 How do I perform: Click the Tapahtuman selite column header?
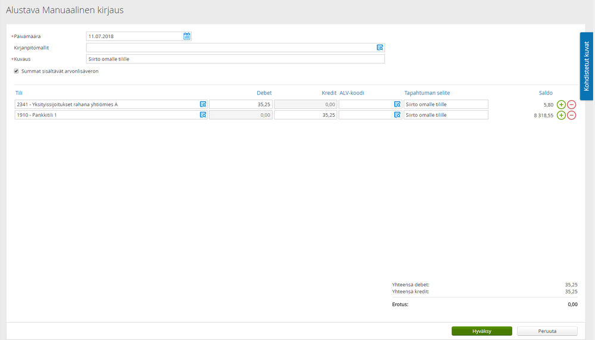click(427, 93)
